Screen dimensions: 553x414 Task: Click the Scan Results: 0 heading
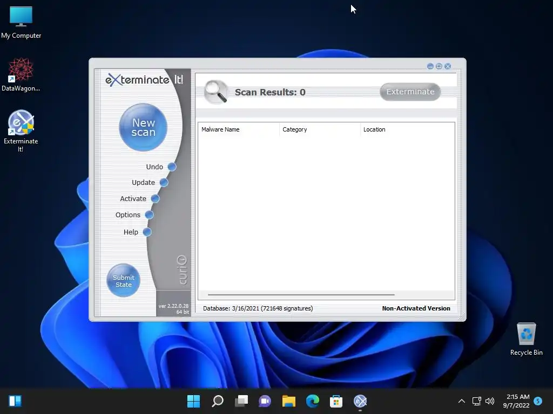point(270,92)
